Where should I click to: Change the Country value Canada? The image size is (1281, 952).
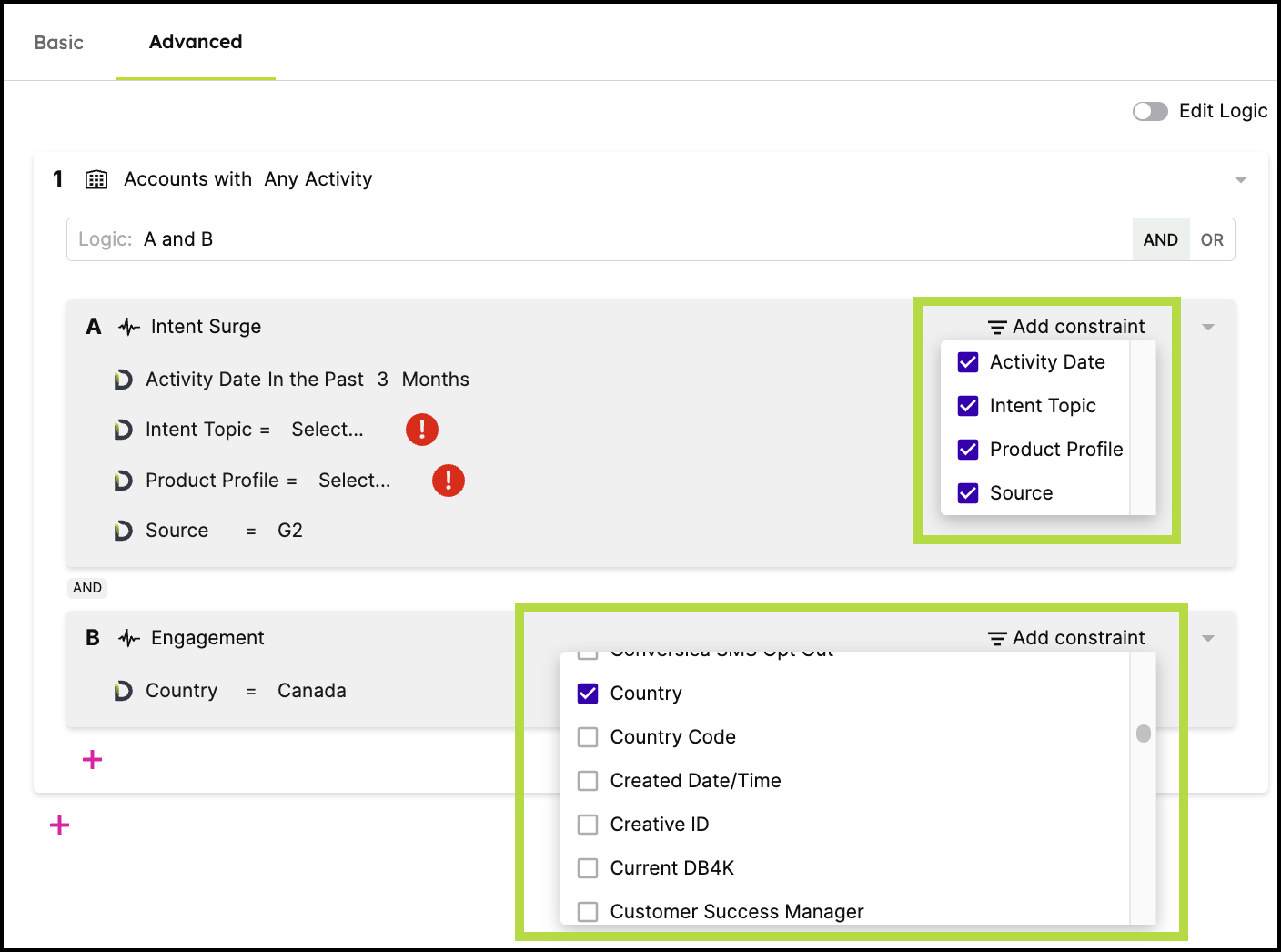[312, 691]
